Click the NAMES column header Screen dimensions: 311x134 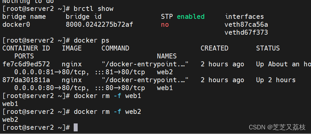[167, 56]
